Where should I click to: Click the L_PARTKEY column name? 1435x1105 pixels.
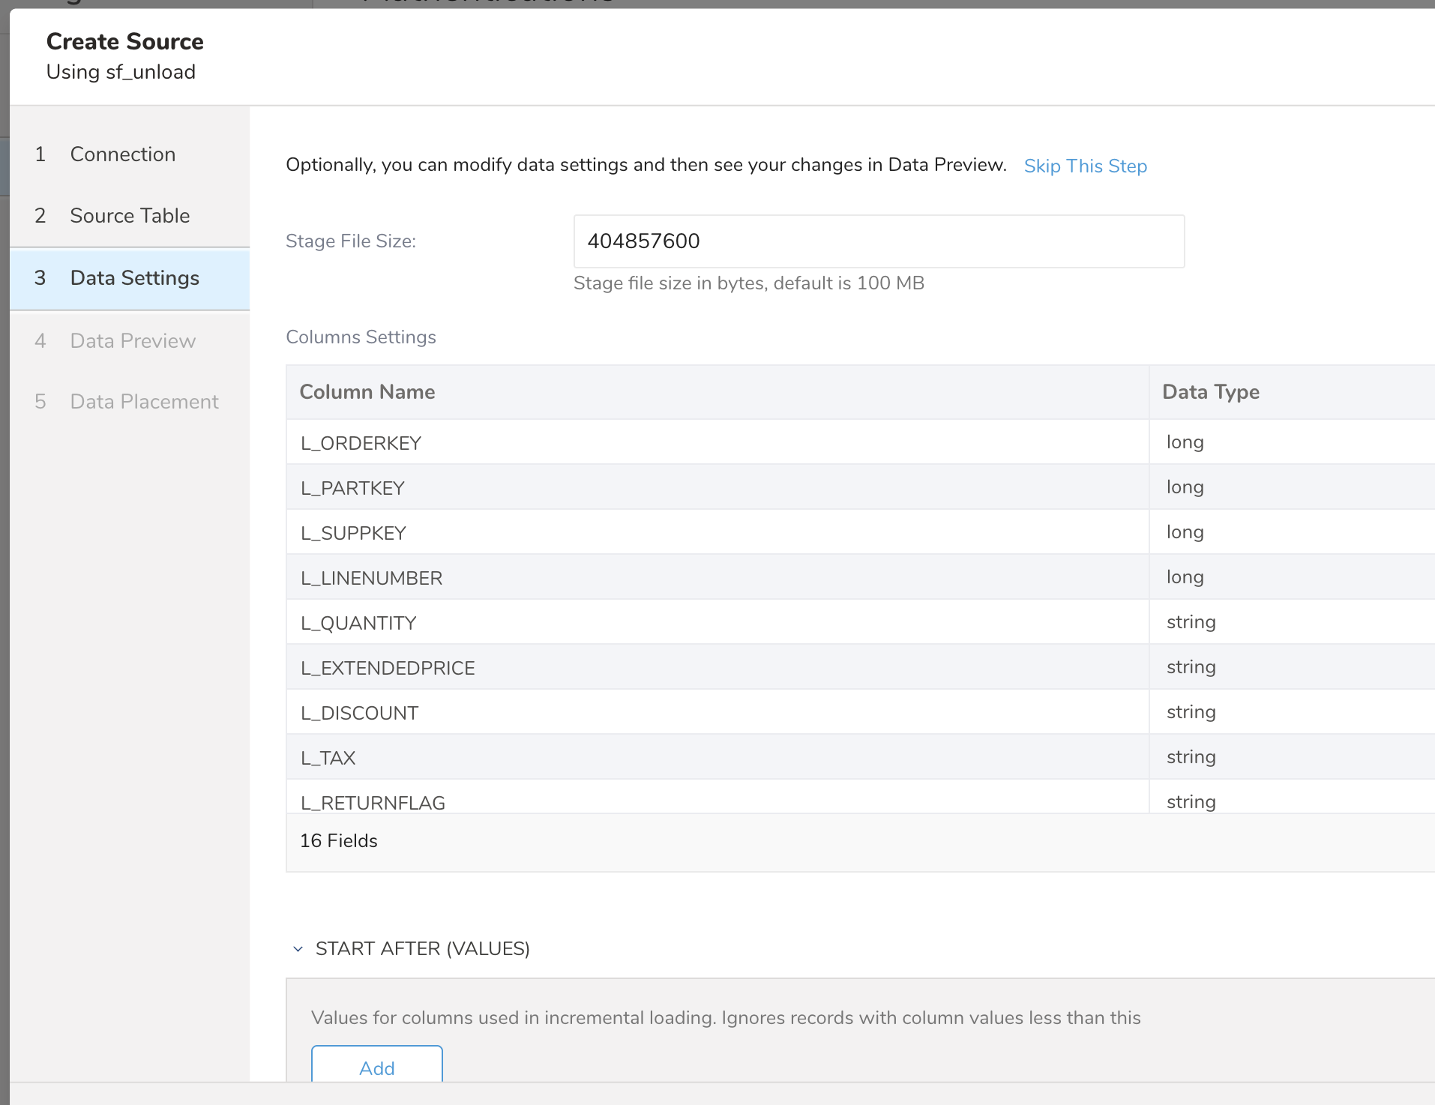(352, 488)
